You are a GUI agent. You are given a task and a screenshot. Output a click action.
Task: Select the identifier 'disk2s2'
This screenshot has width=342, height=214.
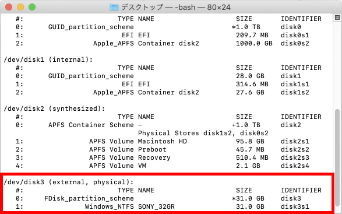pyautogui.click(x=295, y=149)
